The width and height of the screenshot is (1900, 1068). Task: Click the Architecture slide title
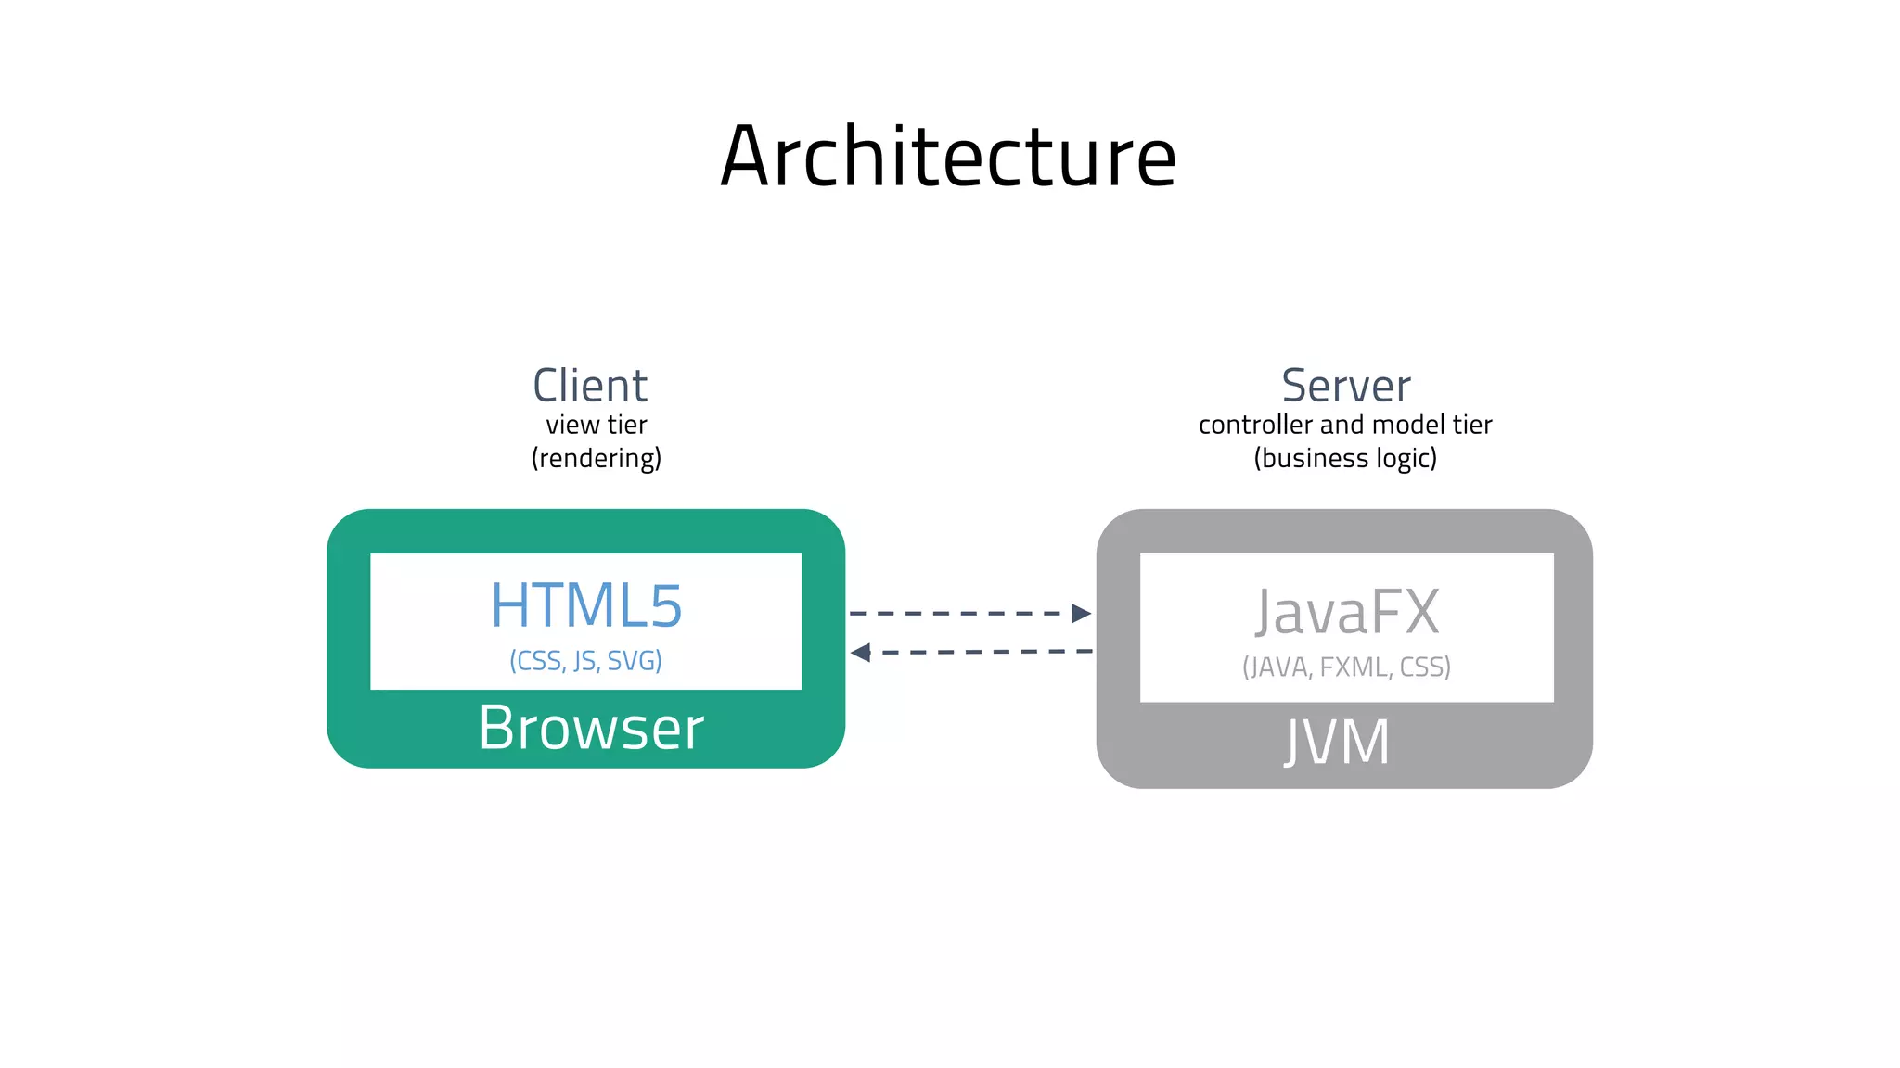[x=948, y=157]
